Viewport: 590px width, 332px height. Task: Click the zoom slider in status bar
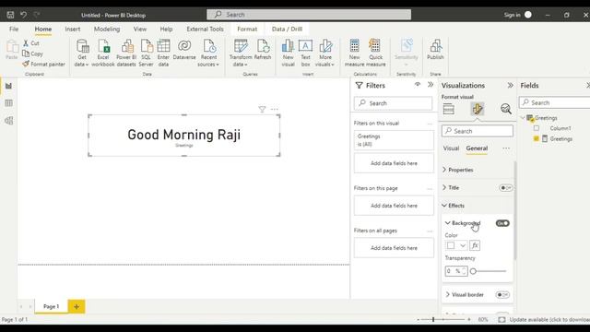coord(433,320)
